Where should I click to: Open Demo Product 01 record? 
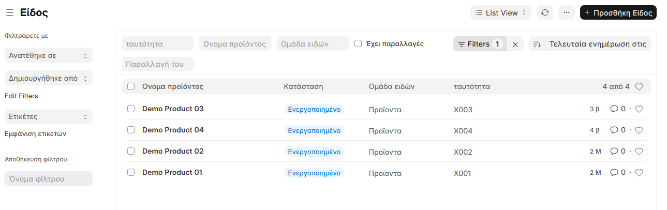point(172,172)
